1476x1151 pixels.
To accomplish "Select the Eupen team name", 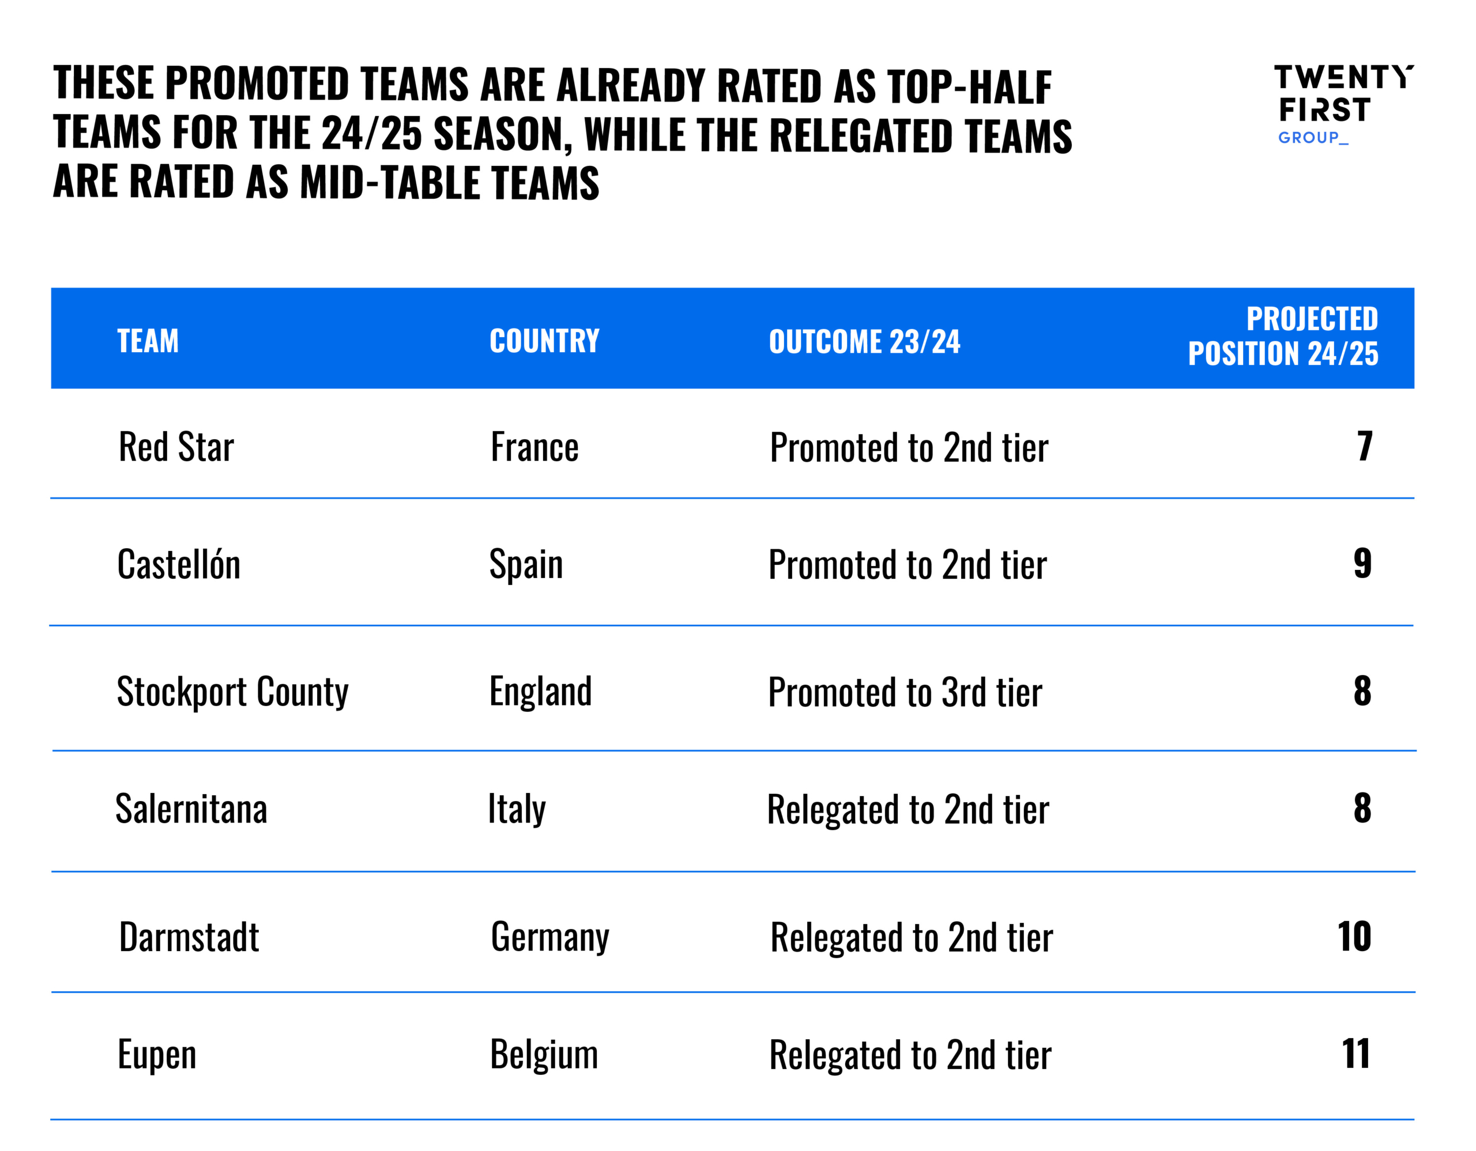I will tap(157, 1055).
